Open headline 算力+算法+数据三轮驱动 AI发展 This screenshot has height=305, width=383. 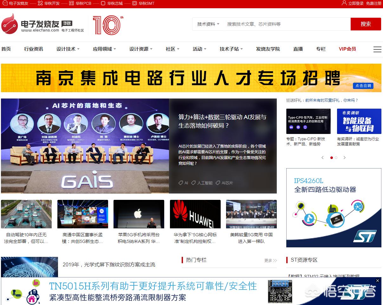[222, 121]
